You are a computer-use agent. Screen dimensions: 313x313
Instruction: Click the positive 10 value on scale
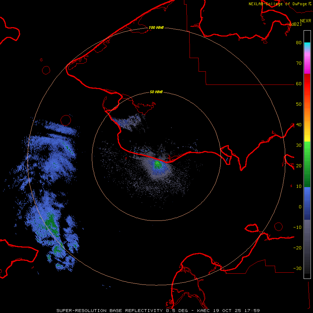[299, 186]
